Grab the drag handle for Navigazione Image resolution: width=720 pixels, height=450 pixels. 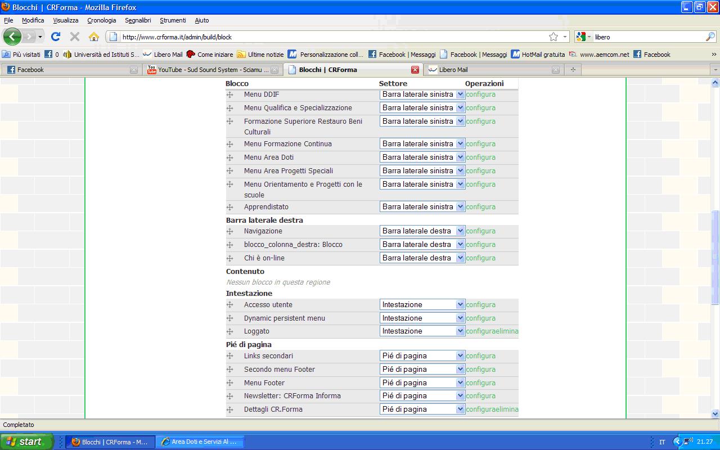click(229, 231)
